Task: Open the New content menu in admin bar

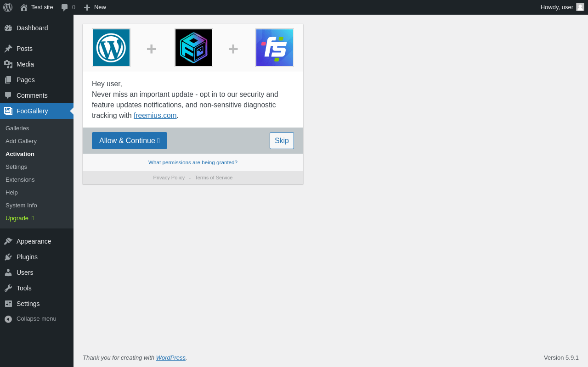Action: [95, 7]
